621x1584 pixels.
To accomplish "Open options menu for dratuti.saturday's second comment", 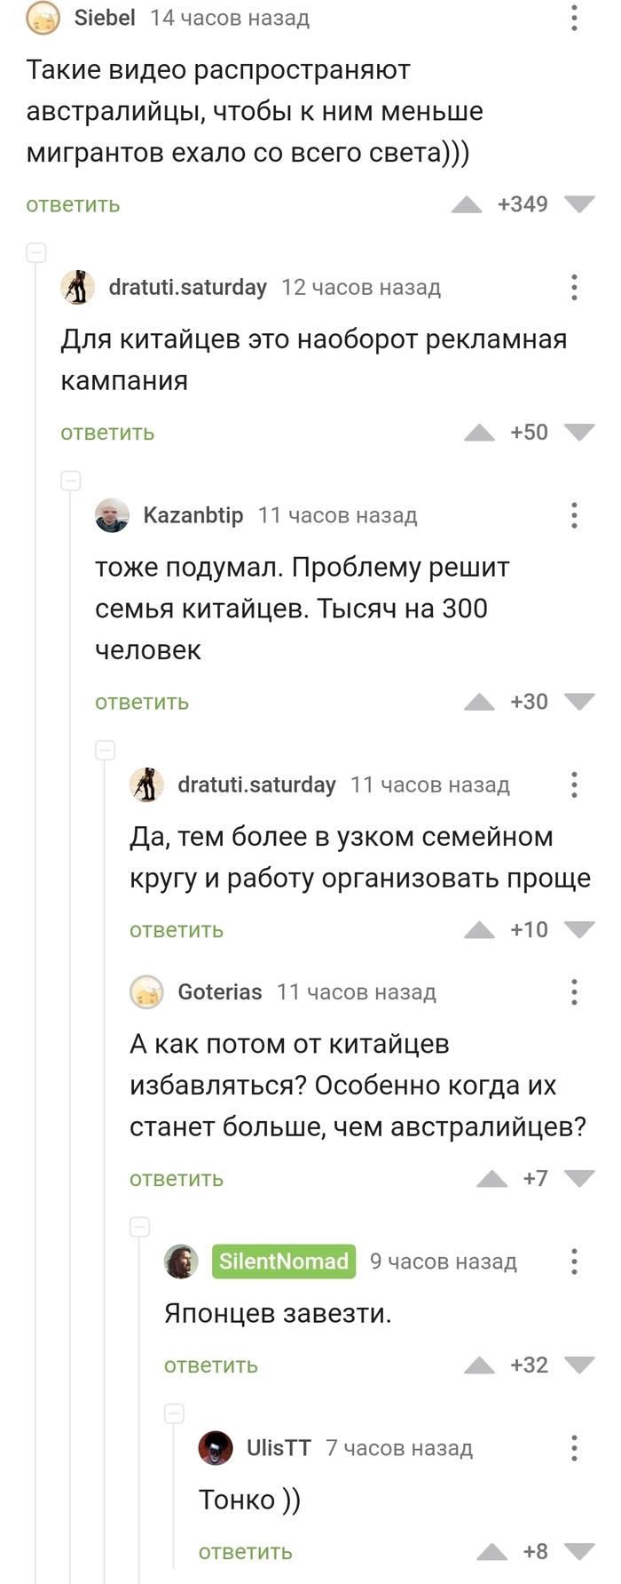I will click(574, 785).
